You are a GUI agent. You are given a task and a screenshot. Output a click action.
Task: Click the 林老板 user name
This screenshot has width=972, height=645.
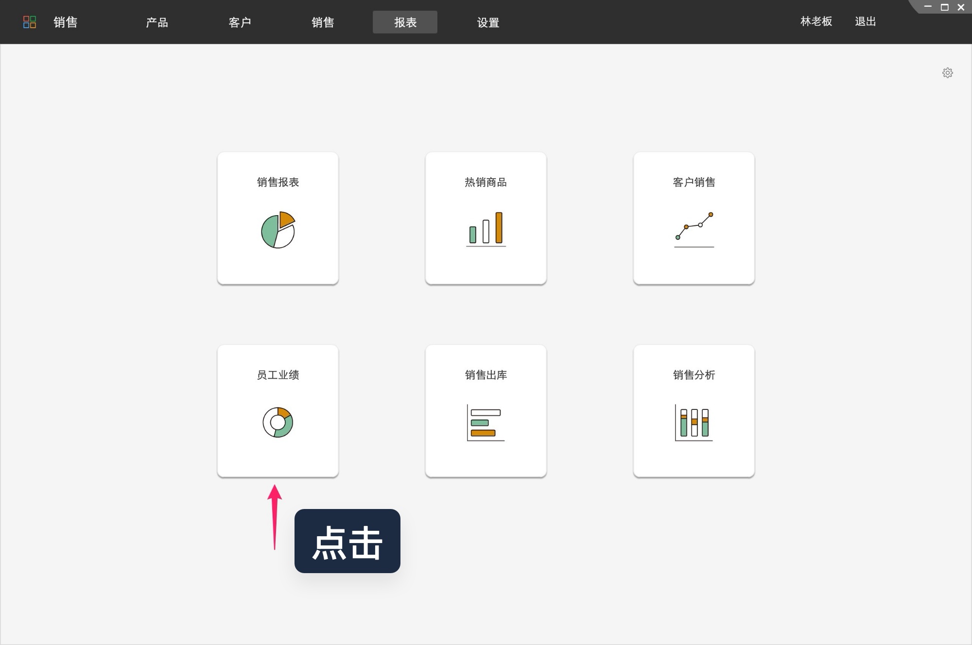(815, 22)
